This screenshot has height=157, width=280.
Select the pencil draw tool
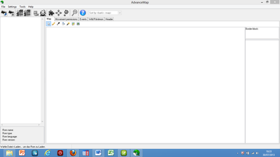[x=53, y=24]
